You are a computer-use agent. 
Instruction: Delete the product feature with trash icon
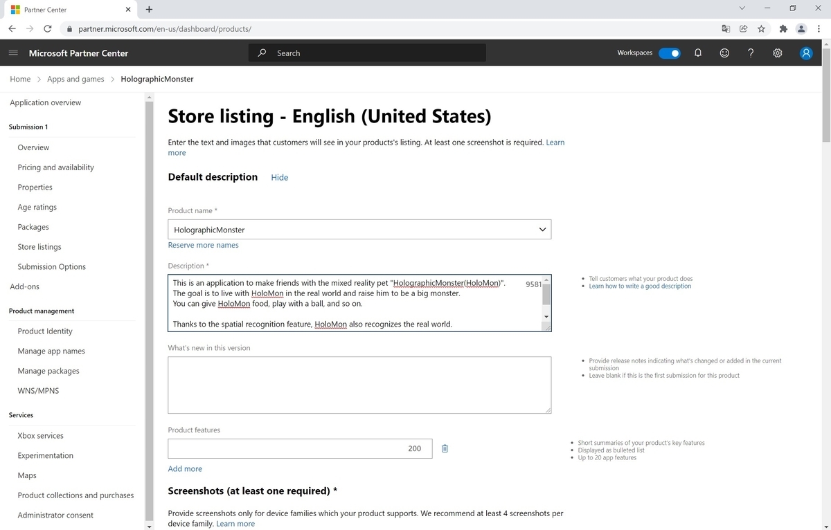(x=445, y=448)
